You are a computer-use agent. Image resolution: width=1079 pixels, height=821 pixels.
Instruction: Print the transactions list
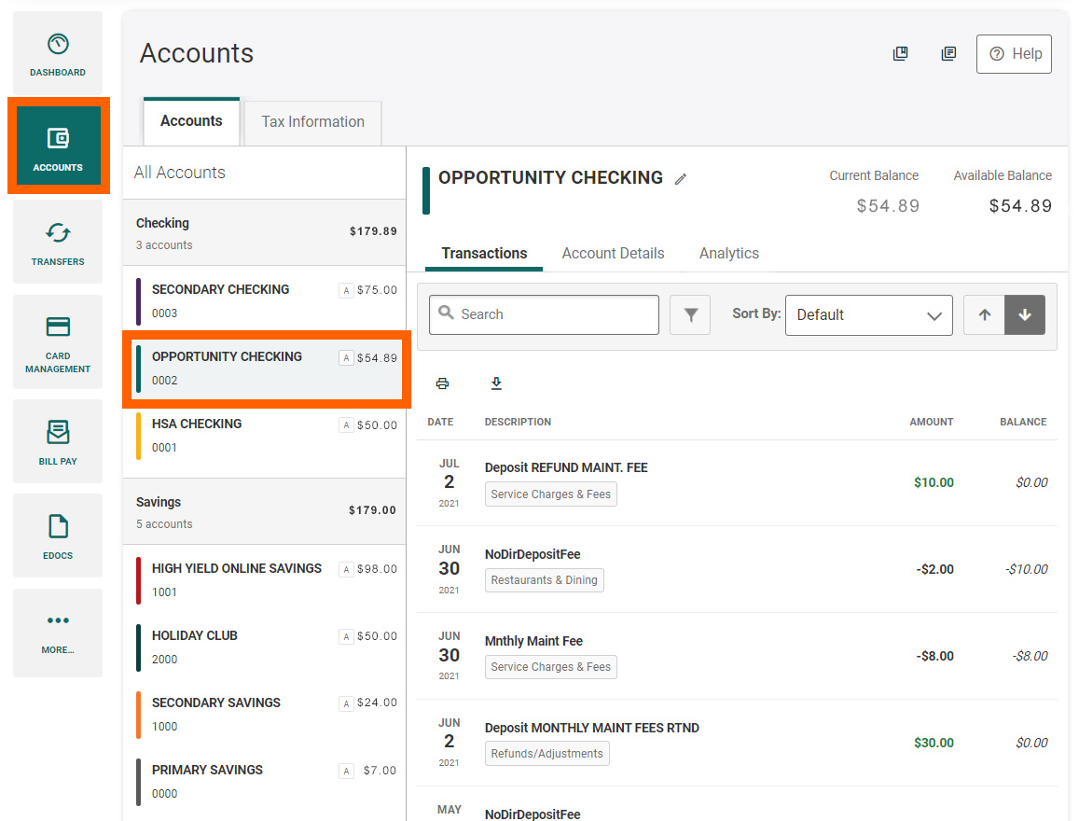pyautogui.click(x=441, y=383)
